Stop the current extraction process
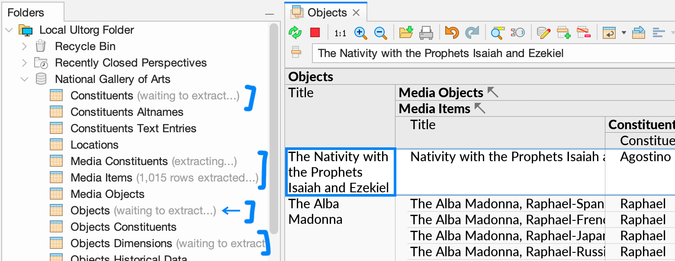This screenshot has height=261, width=675. coord(315,32)
